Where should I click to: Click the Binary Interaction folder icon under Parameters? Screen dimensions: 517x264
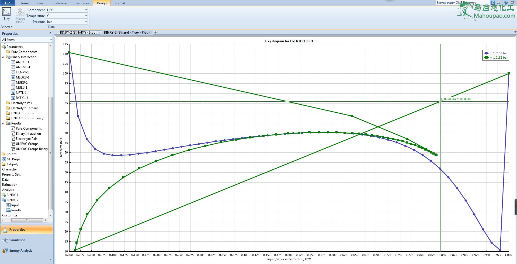click(x=8, y=57)
